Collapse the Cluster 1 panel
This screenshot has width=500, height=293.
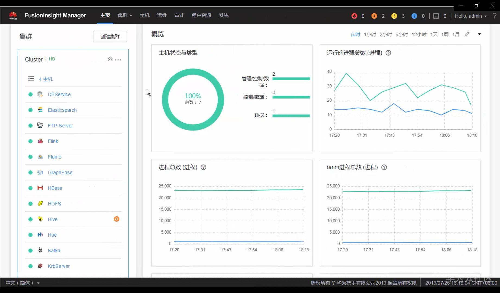point(110,59)
